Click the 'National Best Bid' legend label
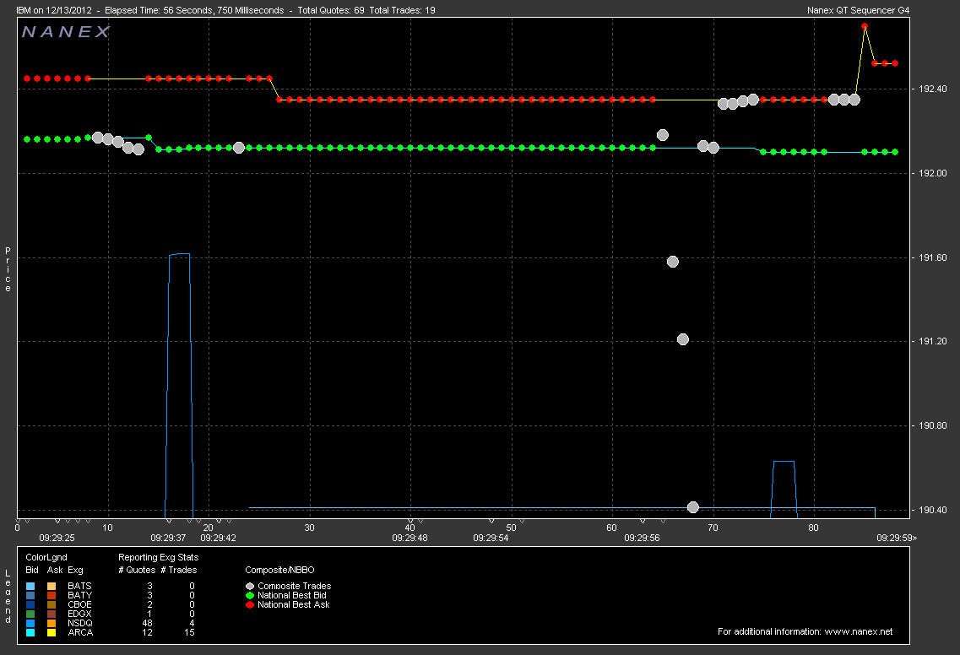This screenshot has width=960, height=655. pyautogui.click(x=292, y=596)
